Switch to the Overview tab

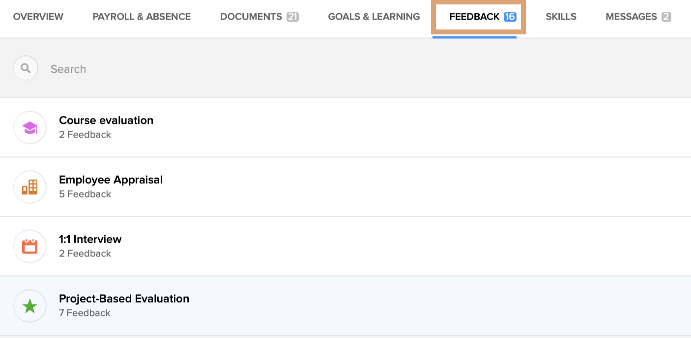38,17
